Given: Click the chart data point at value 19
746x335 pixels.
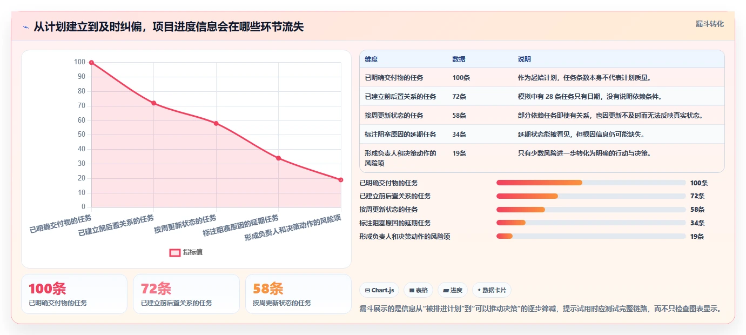Looking at the screenshot, I should tap(341, 180).
